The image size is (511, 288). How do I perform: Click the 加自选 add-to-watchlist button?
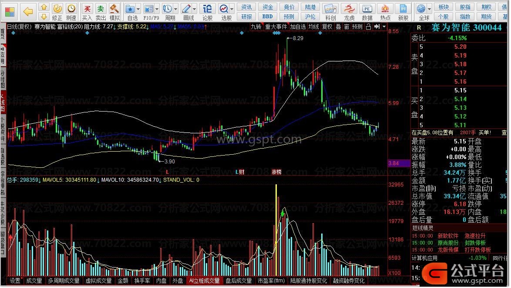tap(298, 27)
